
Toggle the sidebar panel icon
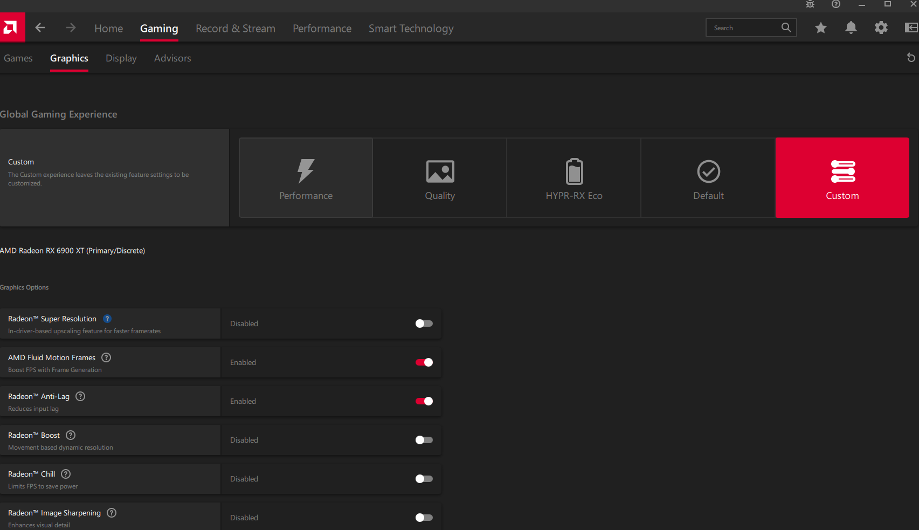click(x=911, y=27)
